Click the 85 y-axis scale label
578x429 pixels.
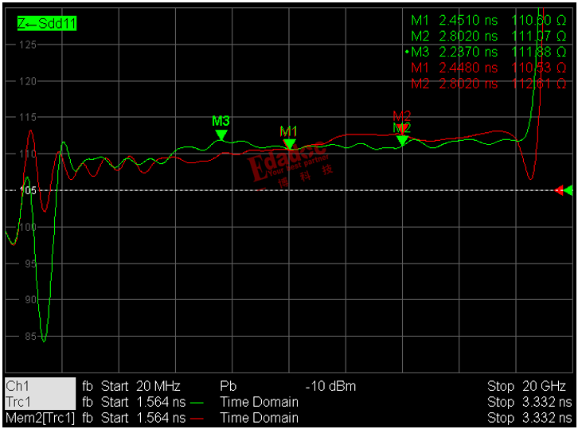point(30,336)
